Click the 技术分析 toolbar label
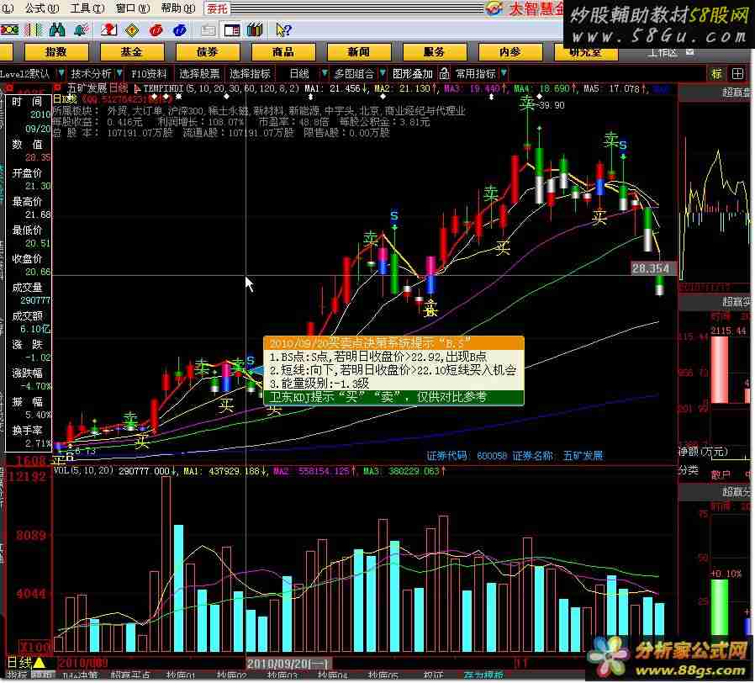This screenshot has width=755, height=683. (x=91, y=74)
